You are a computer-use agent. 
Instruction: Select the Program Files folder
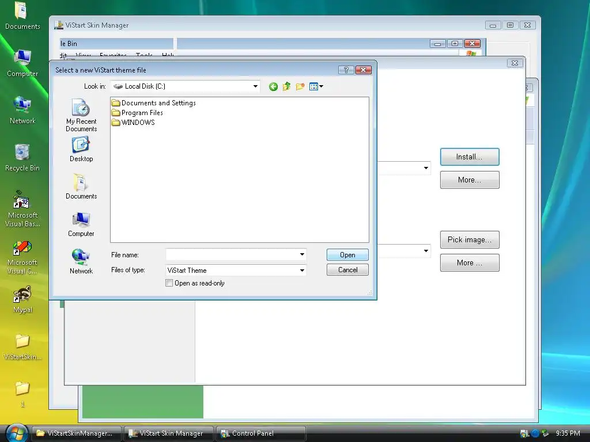137,113
